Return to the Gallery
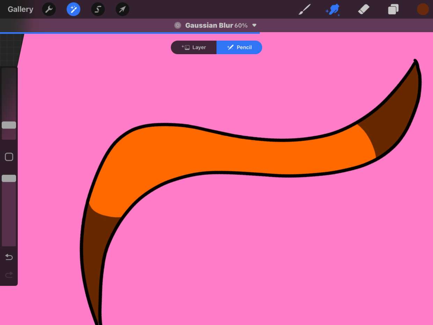 21,9
